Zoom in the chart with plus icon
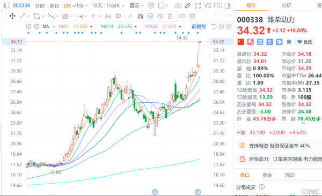322x196 pixels. [229, 26]
